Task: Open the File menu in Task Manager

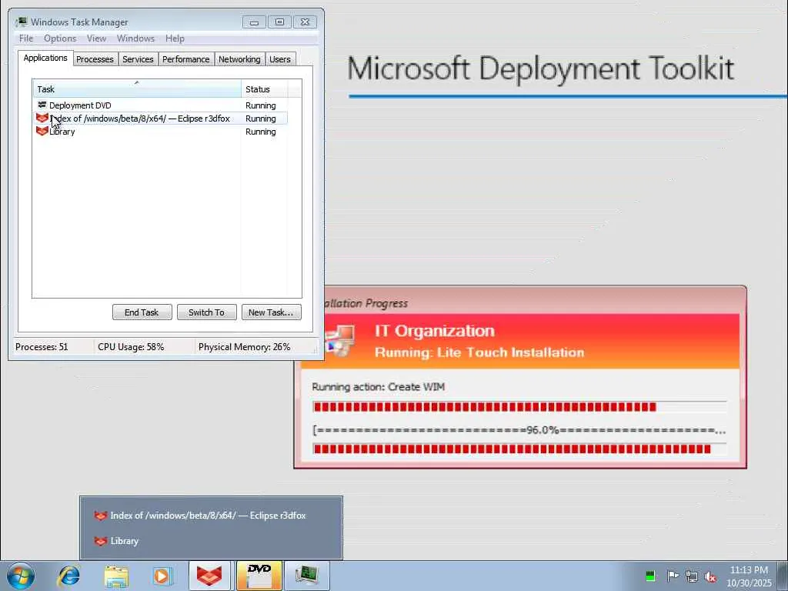Action: pos(26,38)
